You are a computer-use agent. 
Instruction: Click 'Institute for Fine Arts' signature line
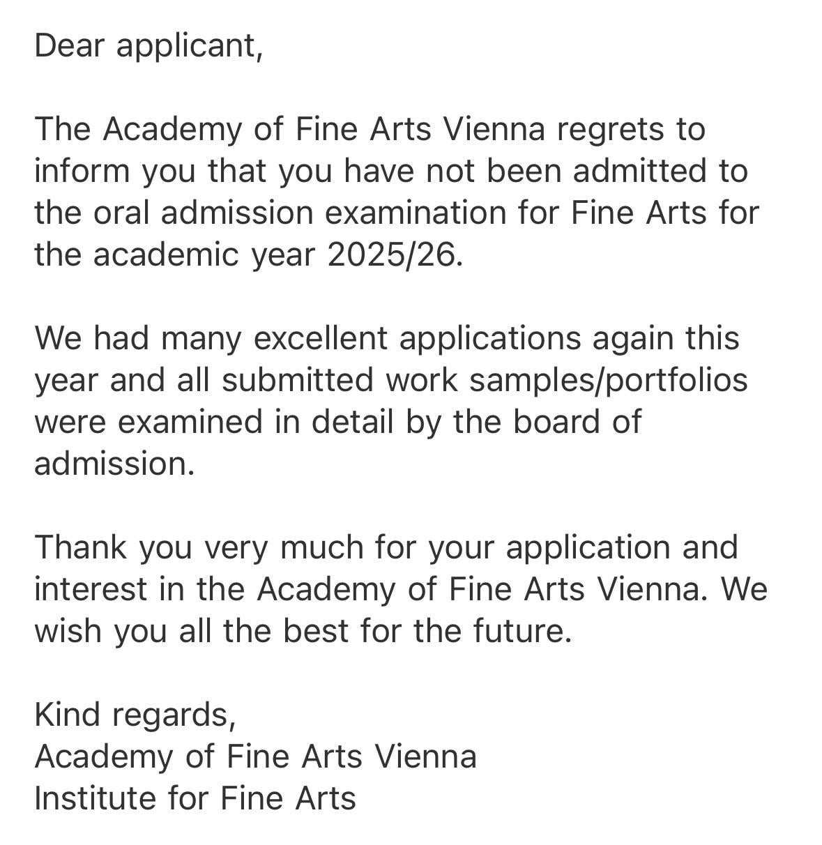(195, 798)
